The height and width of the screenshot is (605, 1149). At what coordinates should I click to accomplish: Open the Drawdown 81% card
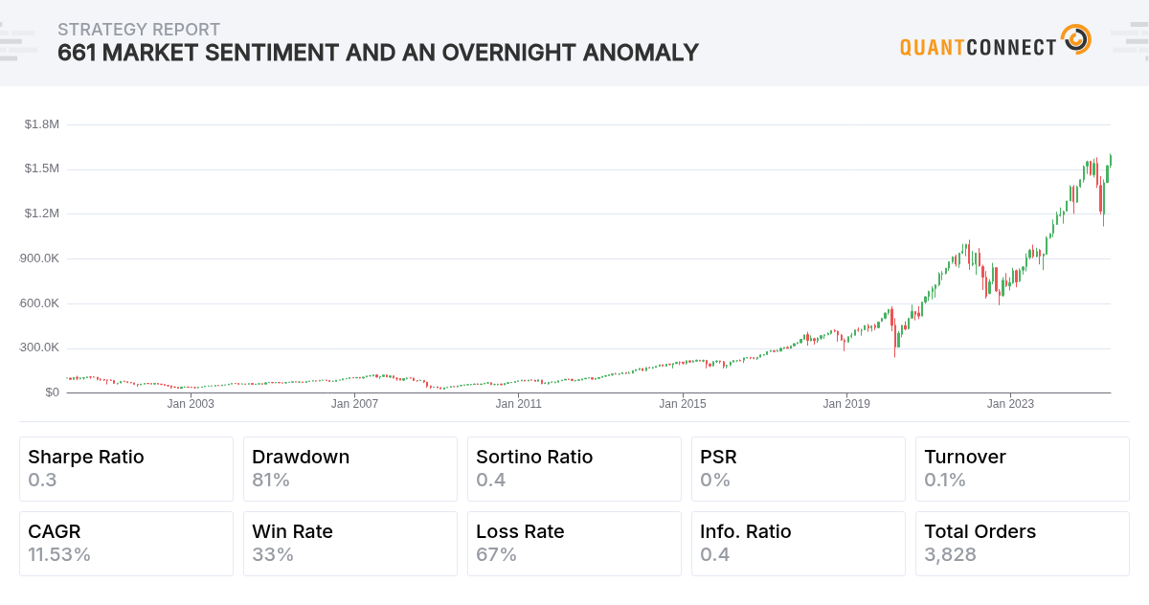(x=350, y=469)
